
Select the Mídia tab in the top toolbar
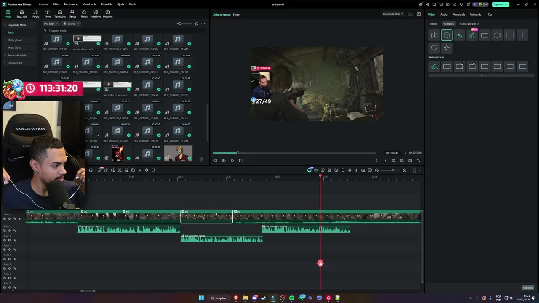pos(8,14)
